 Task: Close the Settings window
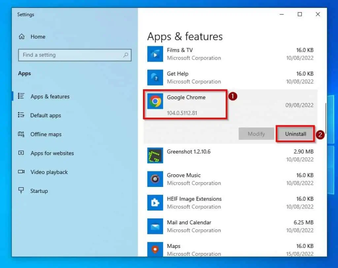click(318, 14)
